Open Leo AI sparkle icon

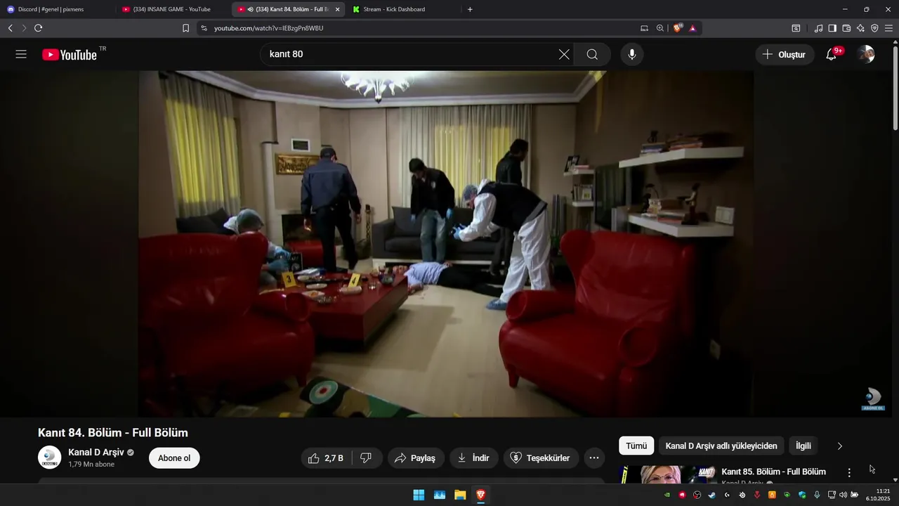click(x=860, y=28)
